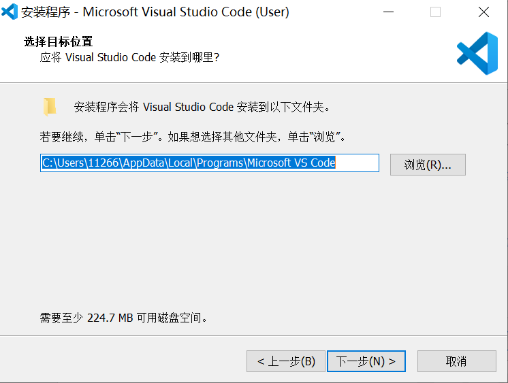Screen dimensions: 508x383
Task: Click the bold heading 选择目标位置
Action: pyautogui.click(x=59, y=42)
